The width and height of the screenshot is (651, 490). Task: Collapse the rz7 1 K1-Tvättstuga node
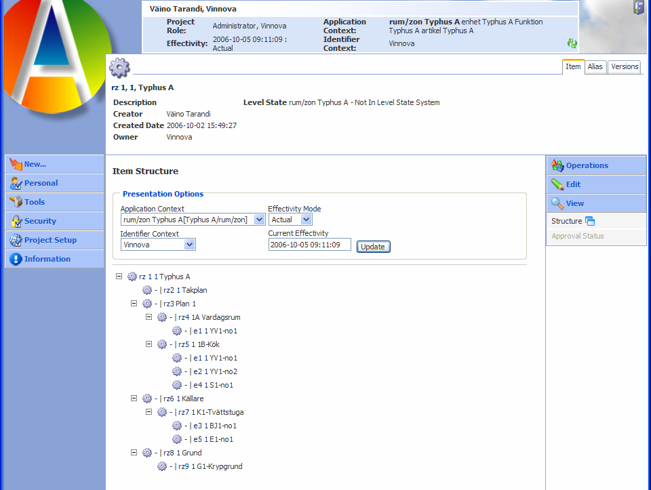149,411
